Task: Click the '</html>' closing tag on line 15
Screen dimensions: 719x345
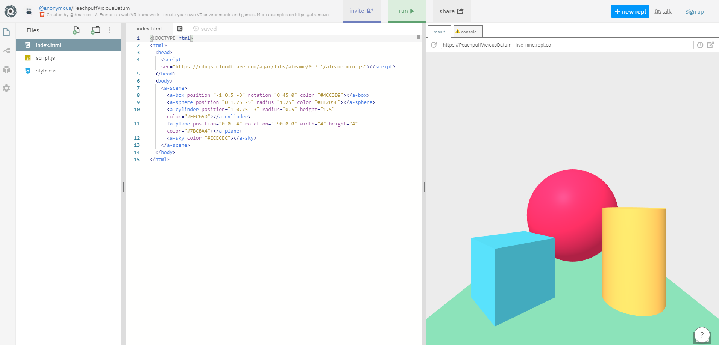Action: [x=159, y=160]
